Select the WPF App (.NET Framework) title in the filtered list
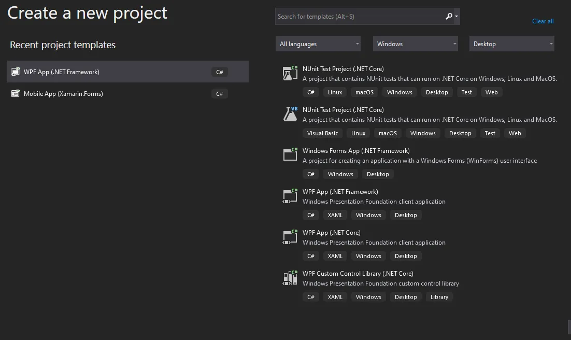The image size is (571, 340). click(340, 192)
